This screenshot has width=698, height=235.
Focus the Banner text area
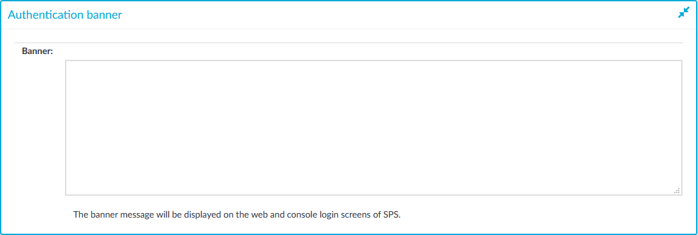pos(374,127)
